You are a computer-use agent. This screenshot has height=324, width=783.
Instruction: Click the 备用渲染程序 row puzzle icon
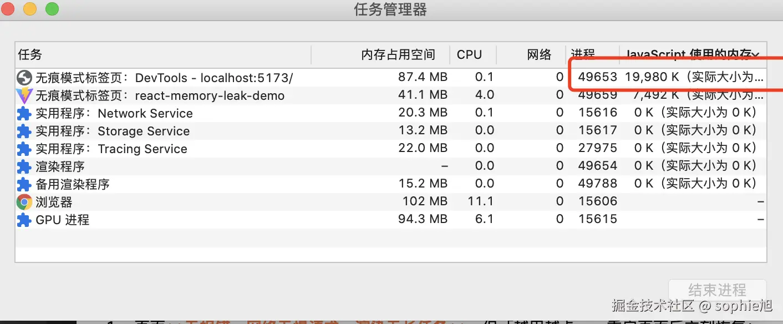tap(24, 184)
